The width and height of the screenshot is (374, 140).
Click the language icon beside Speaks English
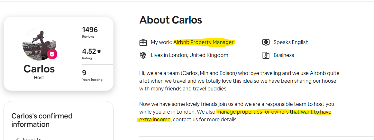pos(266,42)
